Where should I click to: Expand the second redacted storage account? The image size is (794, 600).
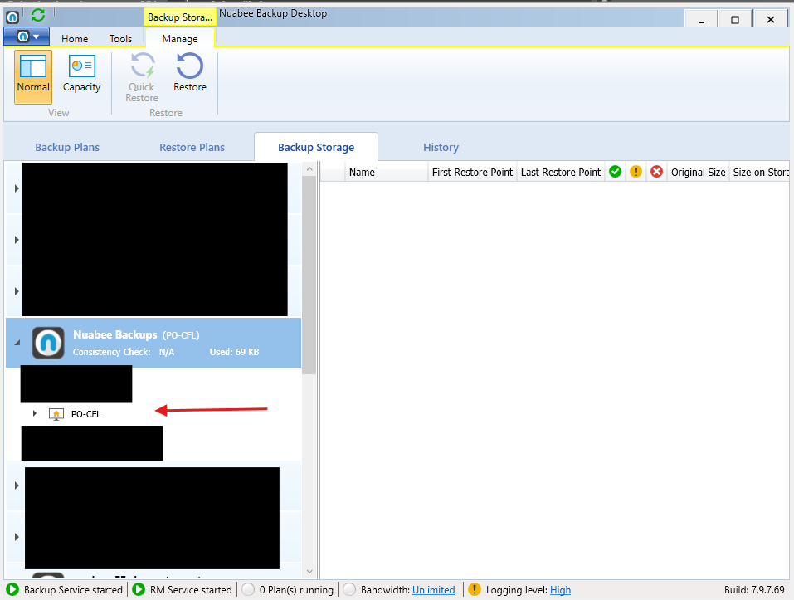coord(17,240)
